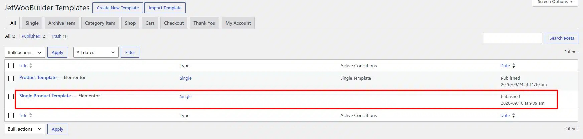583x139 pixels.
Task: Click Date sort arrow icon in header
Action: coord(514,66)
